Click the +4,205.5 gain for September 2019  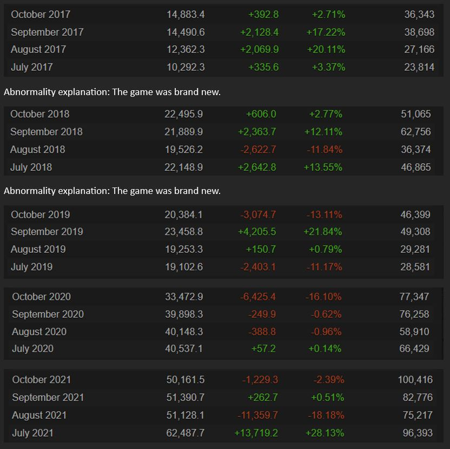pos(257,232)
